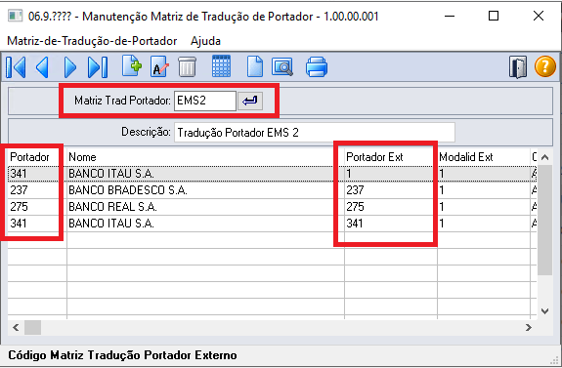Click the edit record icon
Viewport: 562px width, 368px height.
(159, 67)
